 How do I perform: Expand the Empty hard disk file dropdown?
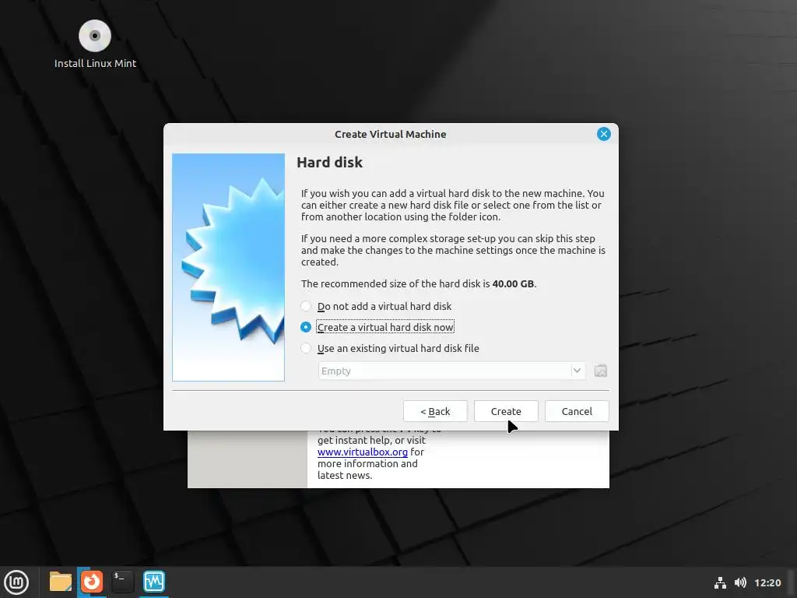coord(577,371)
